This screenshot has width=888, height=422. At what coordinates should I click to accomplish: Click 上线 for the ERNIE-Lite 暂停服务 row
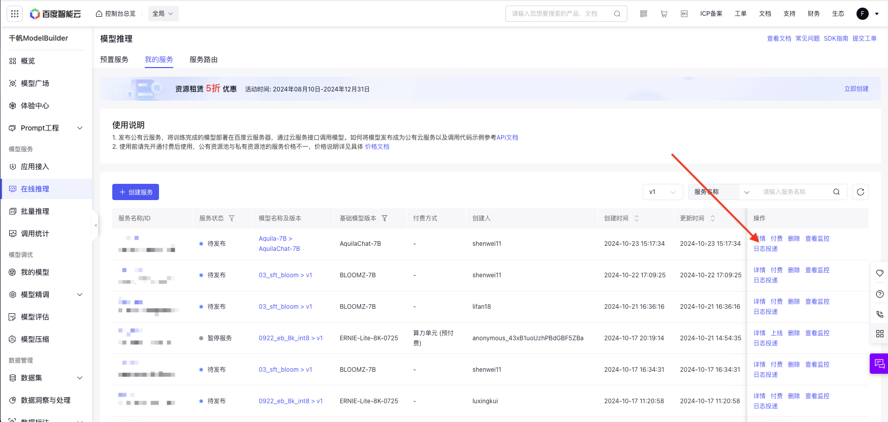pyautogui.click(x=777, y=333)
